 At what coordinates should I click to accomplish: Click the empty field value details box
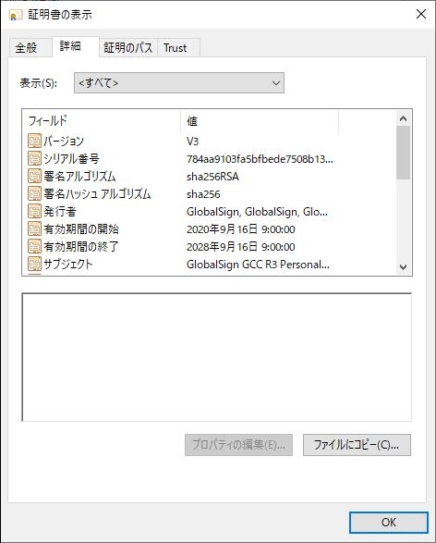[217, 357]
